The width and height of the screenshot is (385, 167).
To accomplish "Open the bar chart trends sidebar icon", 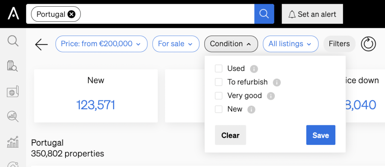I will click(13, 142).
